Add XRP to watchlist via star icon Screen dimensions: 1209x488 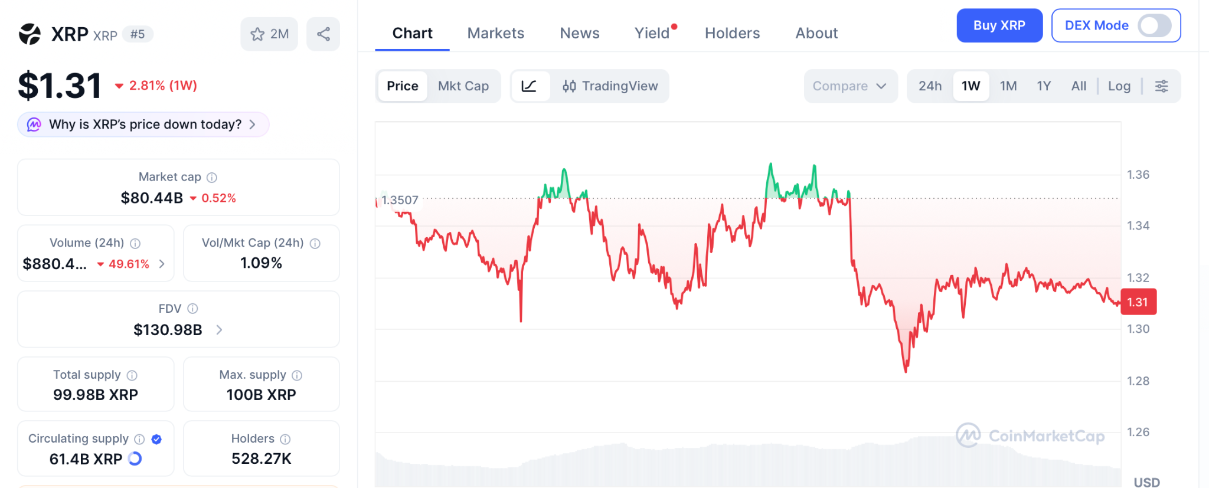tap(257, 34)
